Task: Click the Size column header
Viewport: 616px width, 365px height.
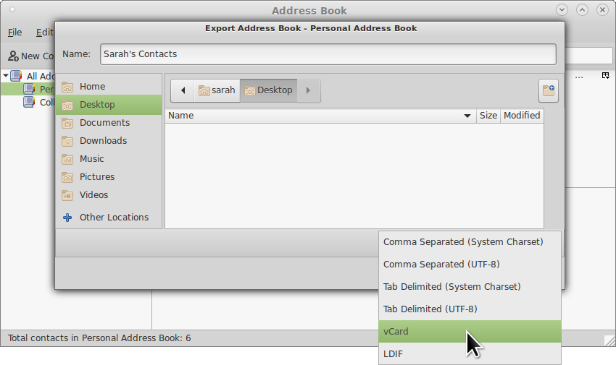Action: click(488, 116)
